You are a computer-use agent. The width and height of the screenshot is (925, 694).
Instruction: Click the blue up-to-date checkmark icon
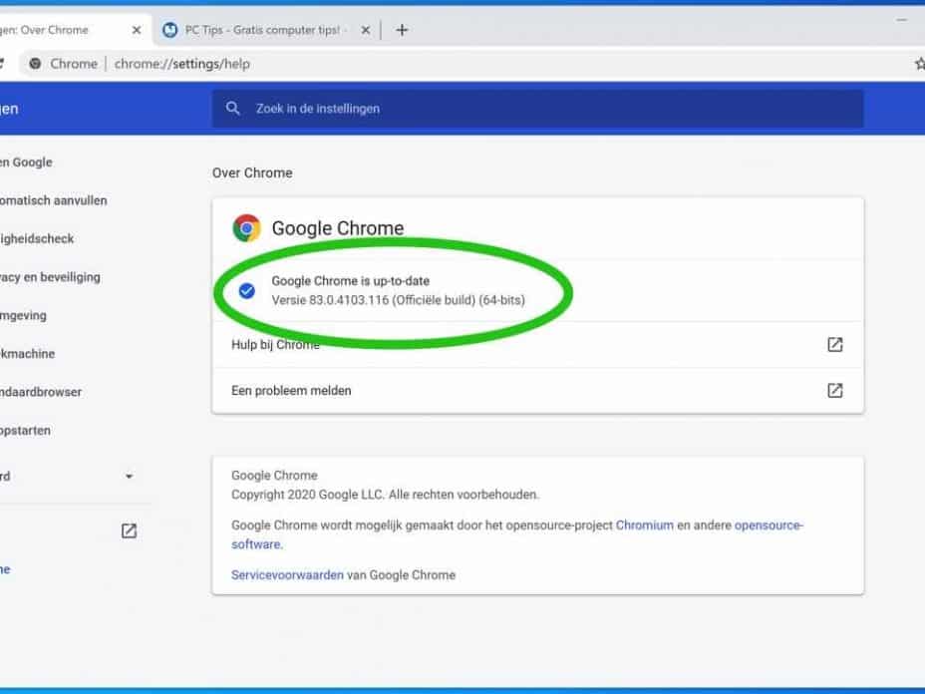tap(247, 291)
